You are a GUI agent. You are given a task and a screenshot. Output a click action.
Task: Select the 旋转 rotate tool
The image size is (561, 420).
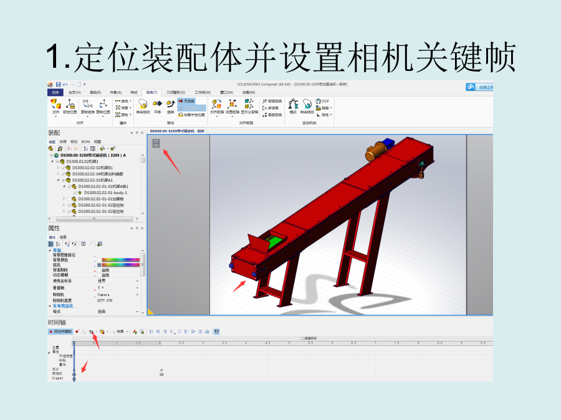pyautogui.click(x=170, y=105)
